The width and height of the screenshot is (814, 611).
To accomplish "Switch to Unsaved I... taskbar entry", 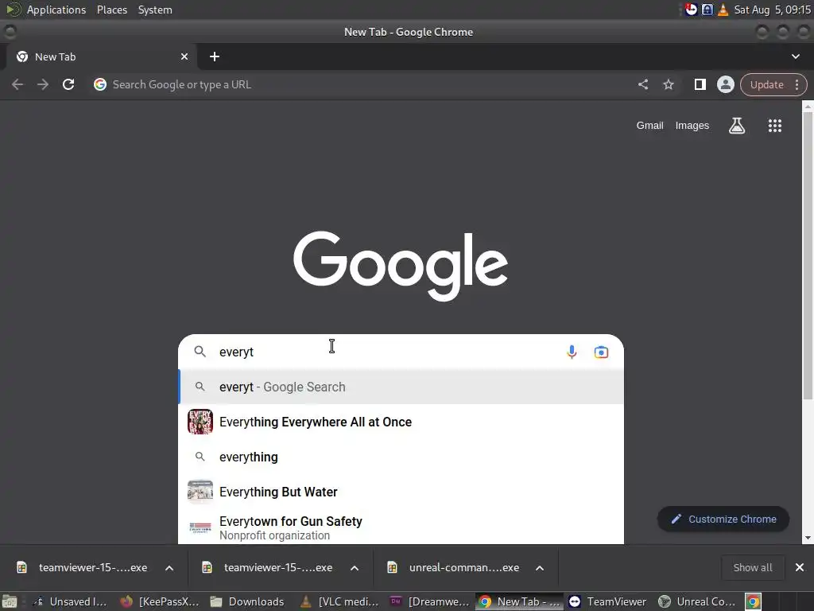I will click(x=71, y=601).
